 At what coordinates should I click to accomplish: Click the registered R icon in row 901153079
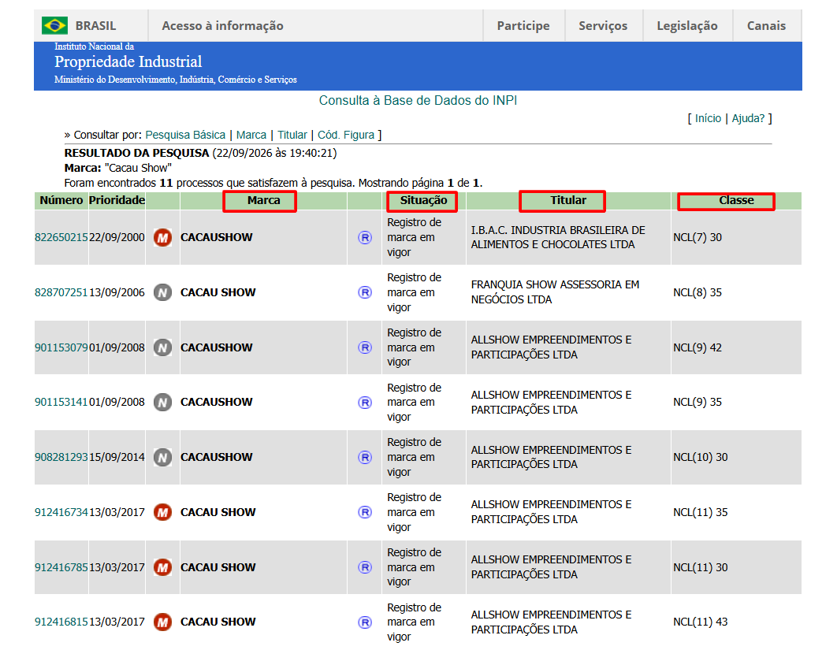[365, 347]
